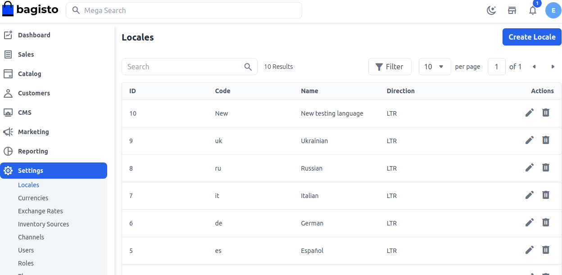Edit the New testing language locale
The height and width of the screenshot is (275, 562).
click(x=530, y=113)
